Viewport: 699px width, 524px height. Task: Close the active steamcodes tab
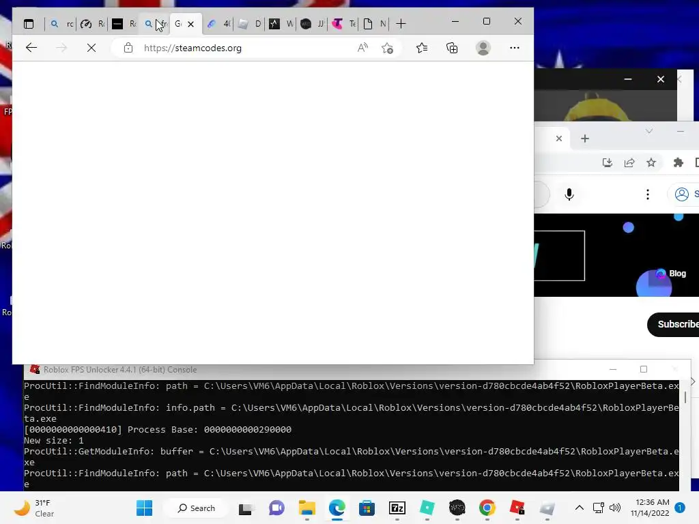pos(191,24)
